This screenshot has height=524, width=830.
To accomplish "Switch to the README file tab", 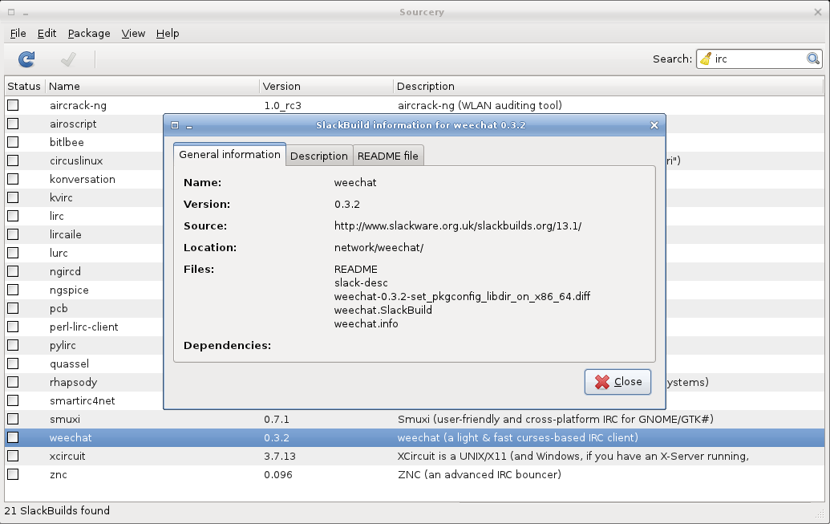I will click(x=388, y=156).
